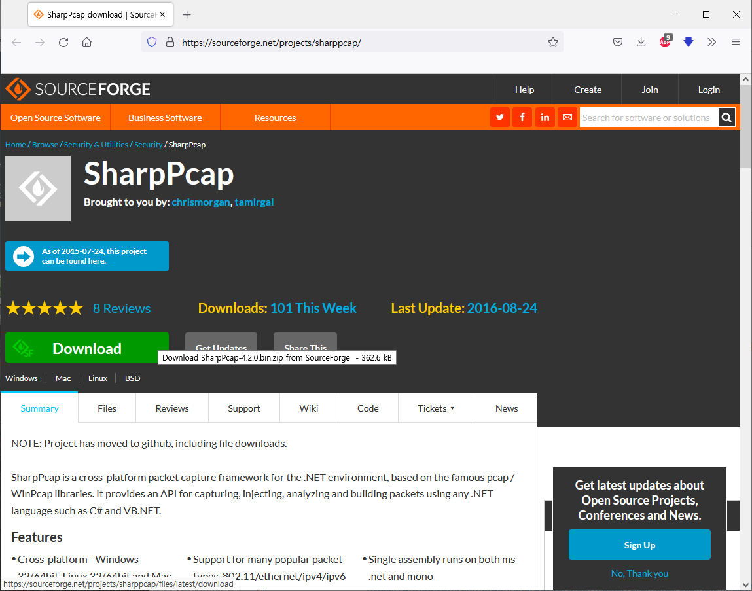Go to Browse breadcrumb

click(45, 145)
